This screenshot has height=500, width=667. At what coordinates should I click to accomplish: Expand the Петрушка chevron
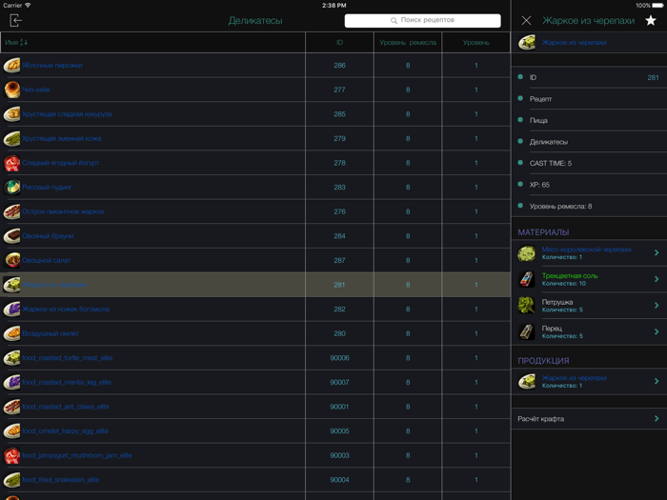click(x=657, y=306)
